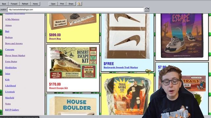Open the Desert Rug product link
This screenshot has height=118, width=211.
pyautogui.click(x=55, y=39)
